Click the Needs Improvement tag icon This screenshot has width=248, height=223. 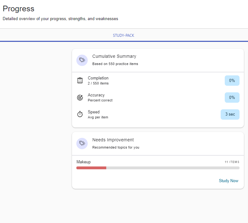pos(82,144)
